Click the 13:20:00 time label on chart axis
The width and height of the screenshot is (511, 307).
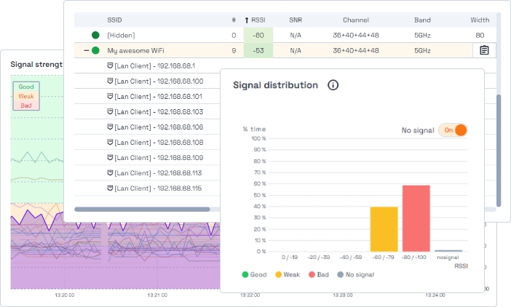65,295
